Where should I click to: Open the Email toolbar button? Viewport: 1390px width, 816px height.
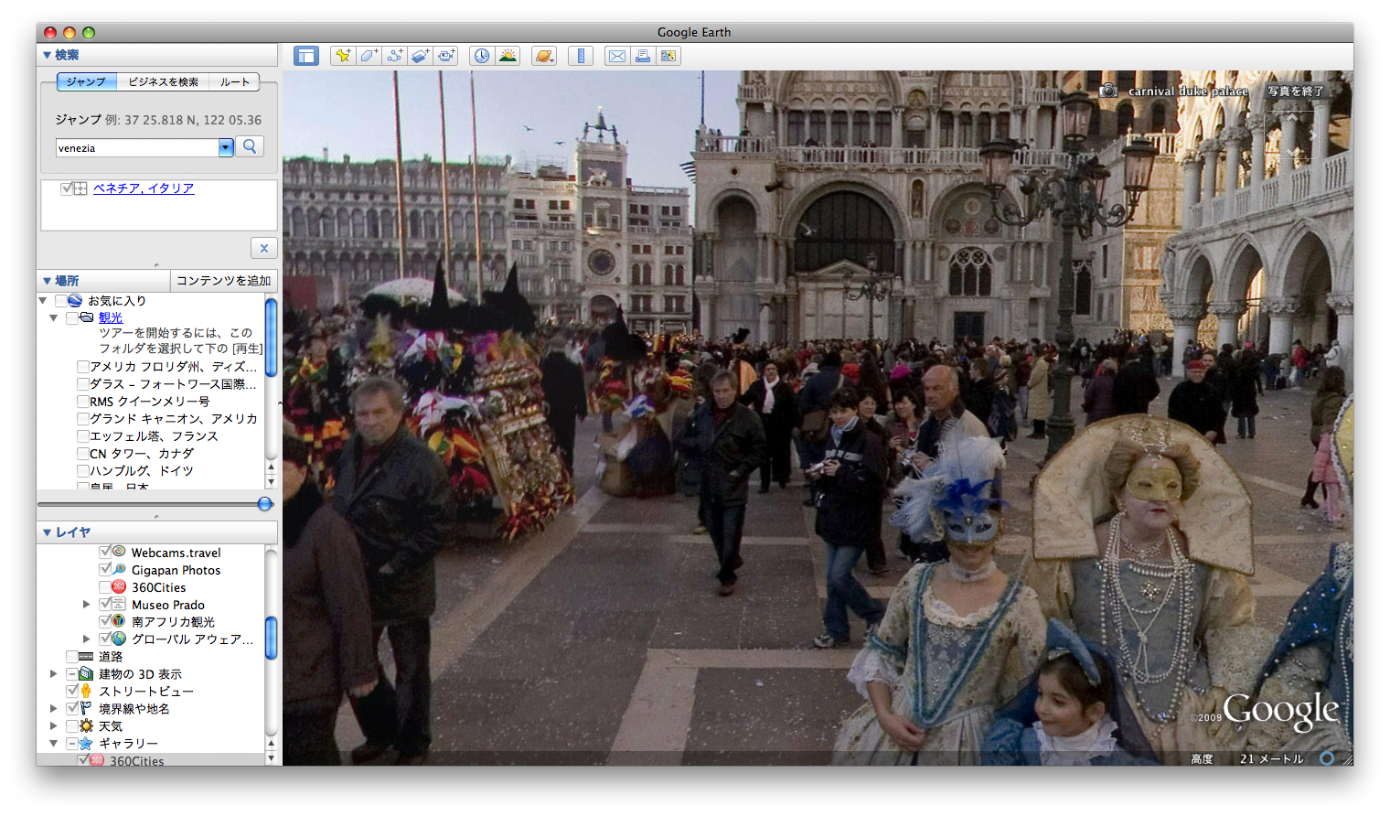click(617, 56)
